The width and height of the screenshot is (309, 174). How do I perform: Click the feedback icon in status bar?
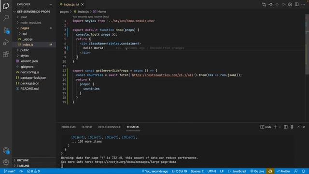pos(296,171)
